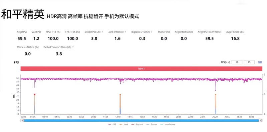The image size is (267, 132).
Task: Click the 30:05 time axis label
Action: [251, 117]
